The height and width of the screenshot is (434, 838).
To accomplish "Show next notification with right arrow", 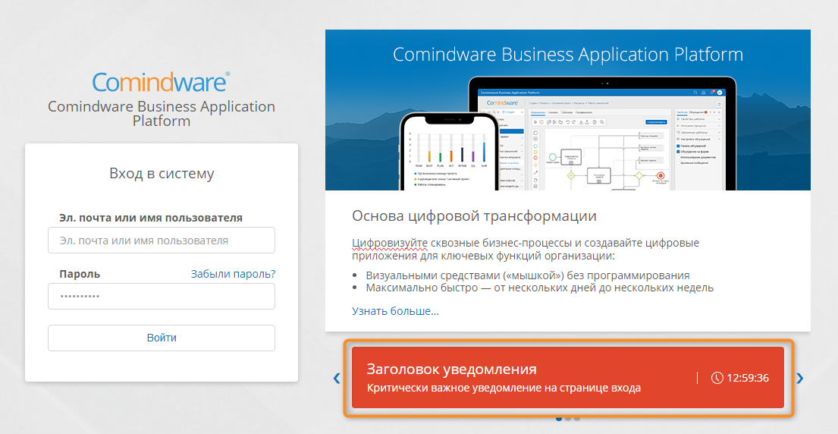I will tap(799, 378).
